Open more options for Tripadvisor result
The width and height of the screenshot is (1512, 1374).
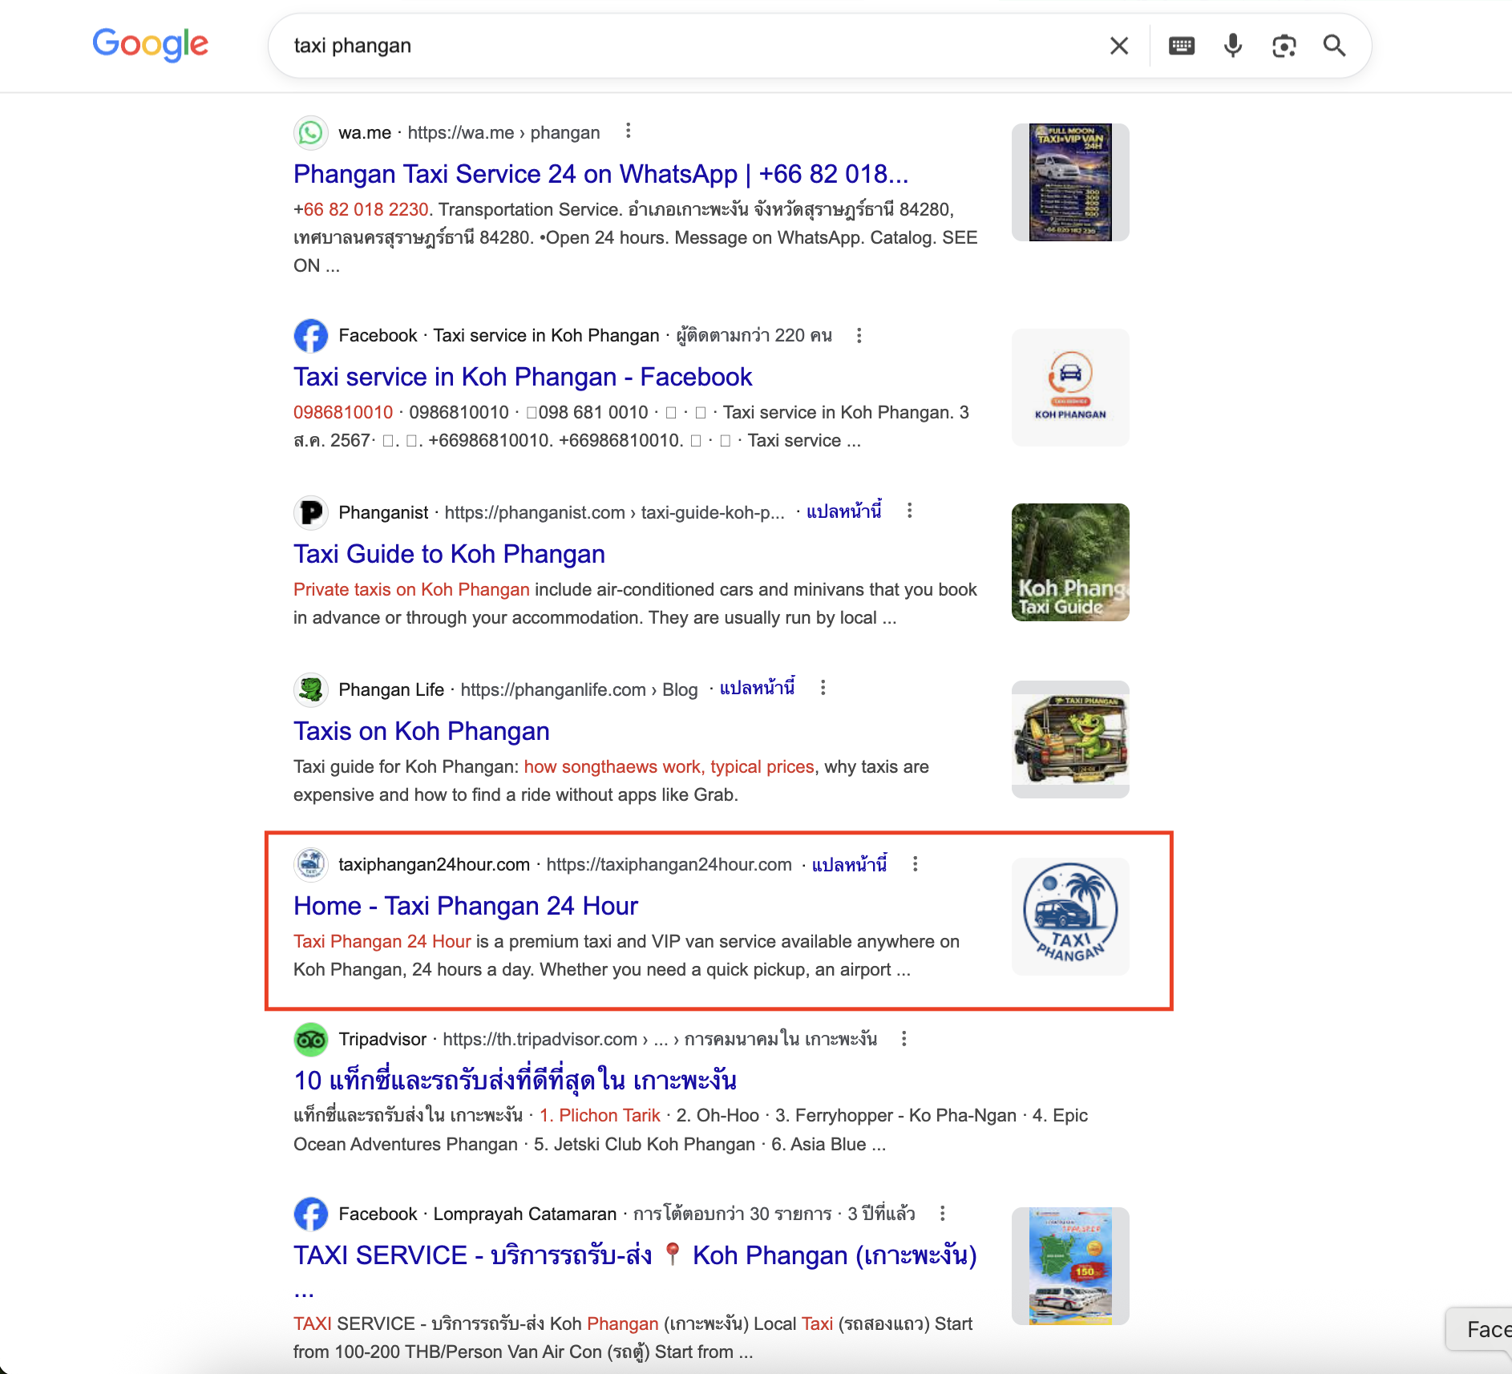(904, 1039)
